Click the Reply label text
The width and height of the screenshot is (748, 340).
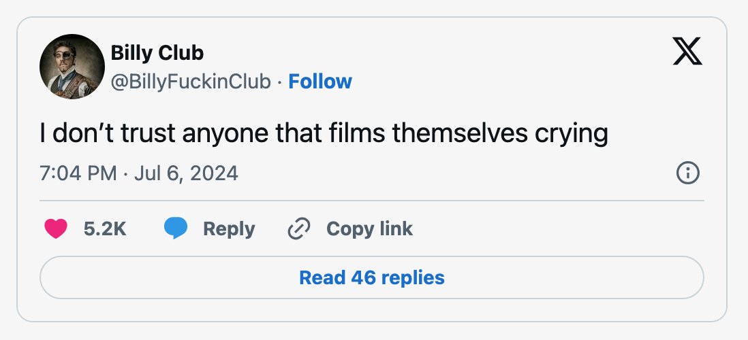click(x=229, y=230)
